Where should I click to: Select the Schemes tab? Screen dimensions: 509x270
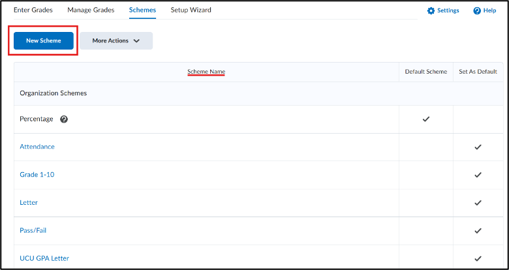pyautogui.click(x=142, y=10)
